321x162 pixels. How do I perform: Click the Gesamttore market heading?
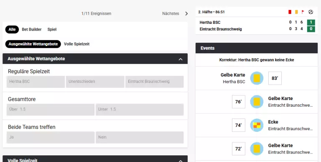pyautogui.click(x=22, y=99)
